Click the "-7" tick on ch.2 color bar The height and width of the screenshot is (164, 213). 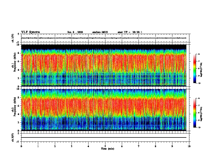coord(198,106)
